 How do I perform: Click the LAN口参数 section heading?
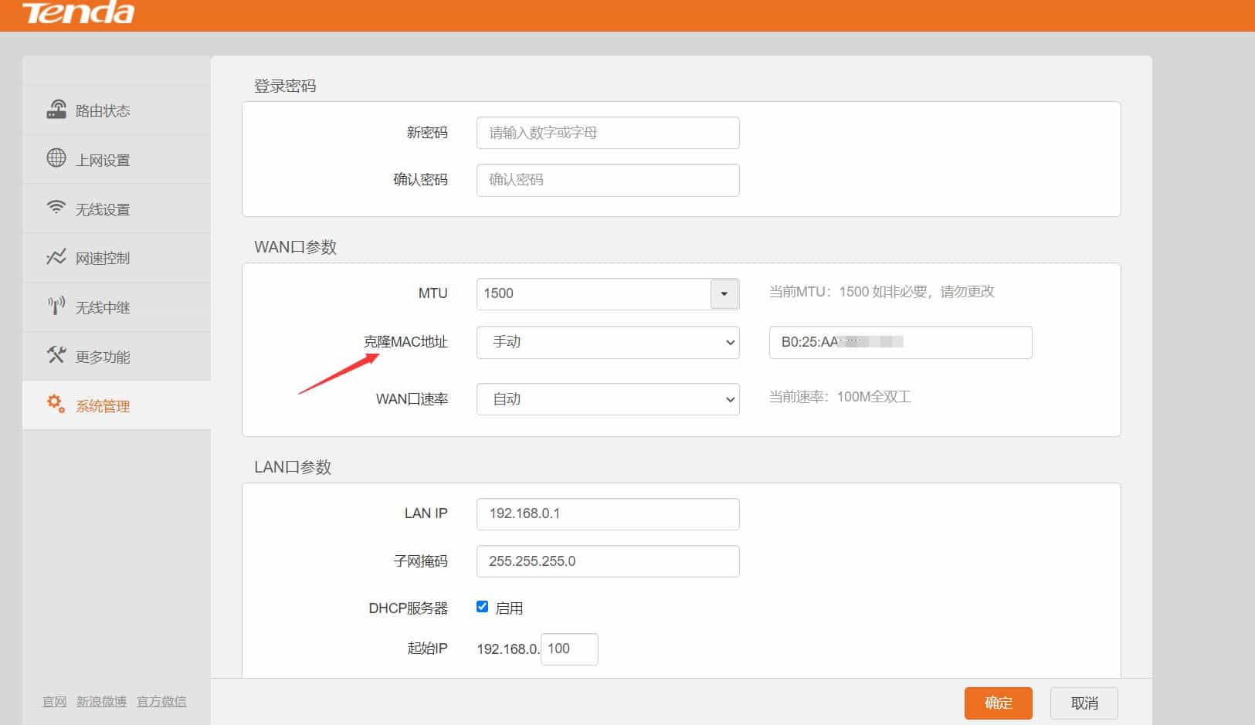click(293, 467)
